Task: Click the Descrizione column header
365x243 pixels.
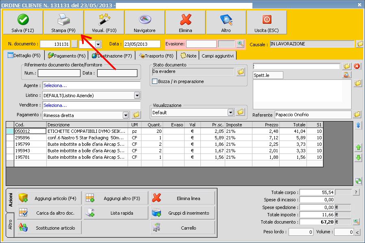Action: tap(87, 125)
